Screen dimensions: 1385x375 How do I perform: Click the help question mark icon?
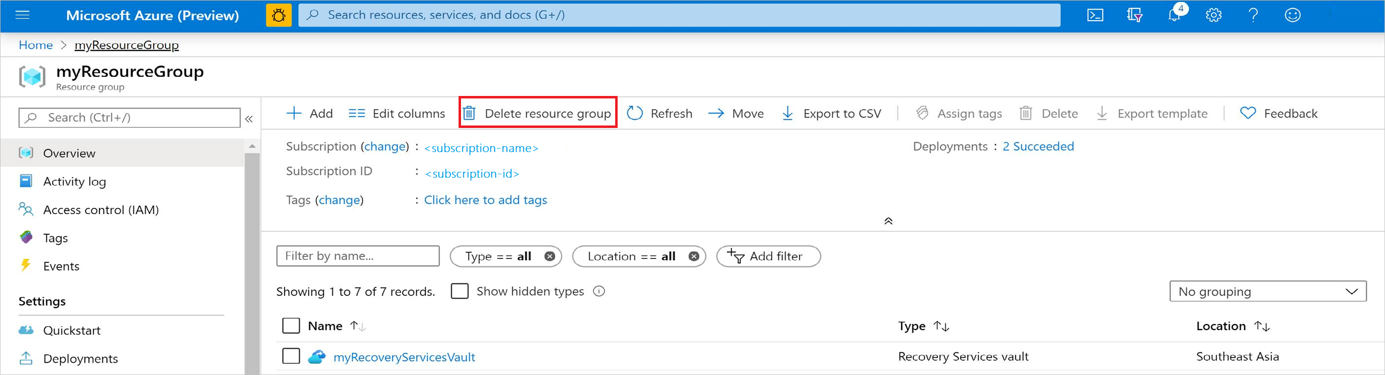pos(1253,15)
